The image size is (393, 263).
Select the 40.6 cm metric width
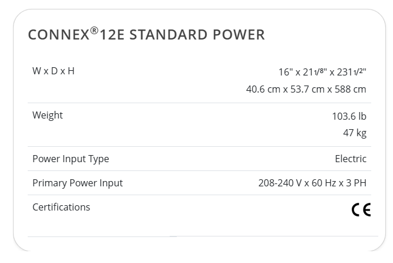263,90
